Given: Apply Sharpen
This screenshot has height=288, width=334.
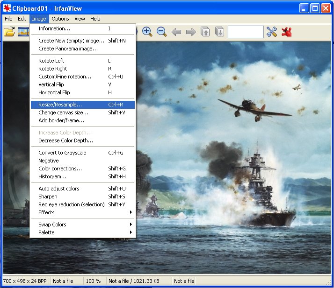Looking at the screenshot, I should (x=83, y=197).
